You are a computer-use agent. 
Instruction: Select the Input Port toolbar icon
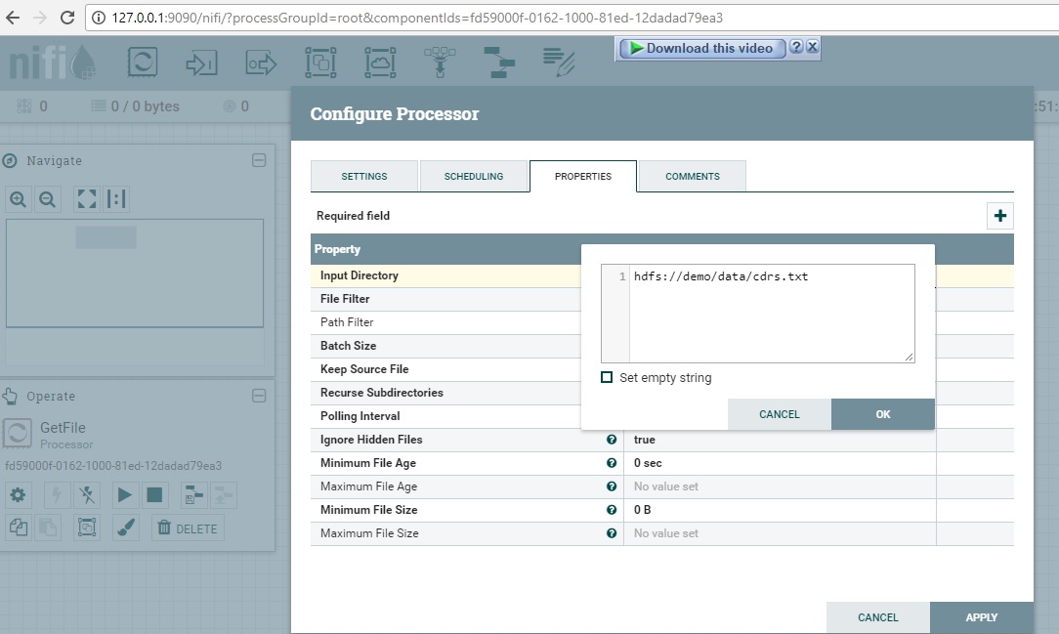click(x=201, y=63)
